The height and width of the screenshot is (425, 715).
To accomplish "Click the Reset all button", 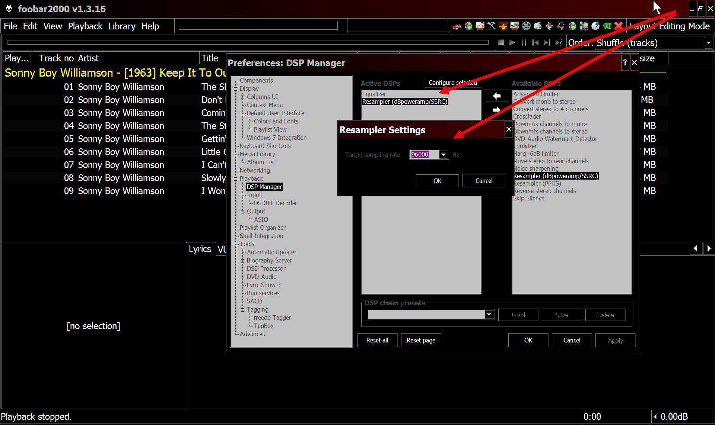I will pos(377,340).
